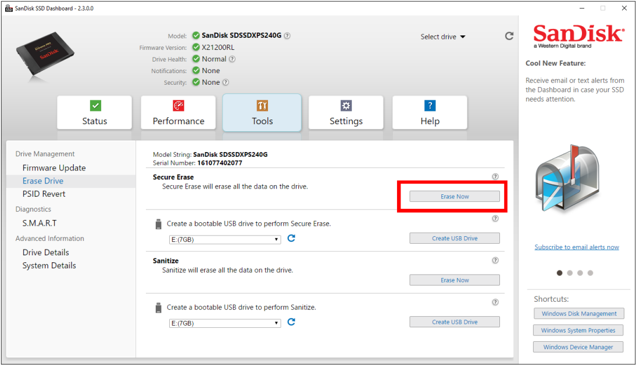Open the Help tab
Image resolution: width=636 pixels, height=365 pixels.
430,113
